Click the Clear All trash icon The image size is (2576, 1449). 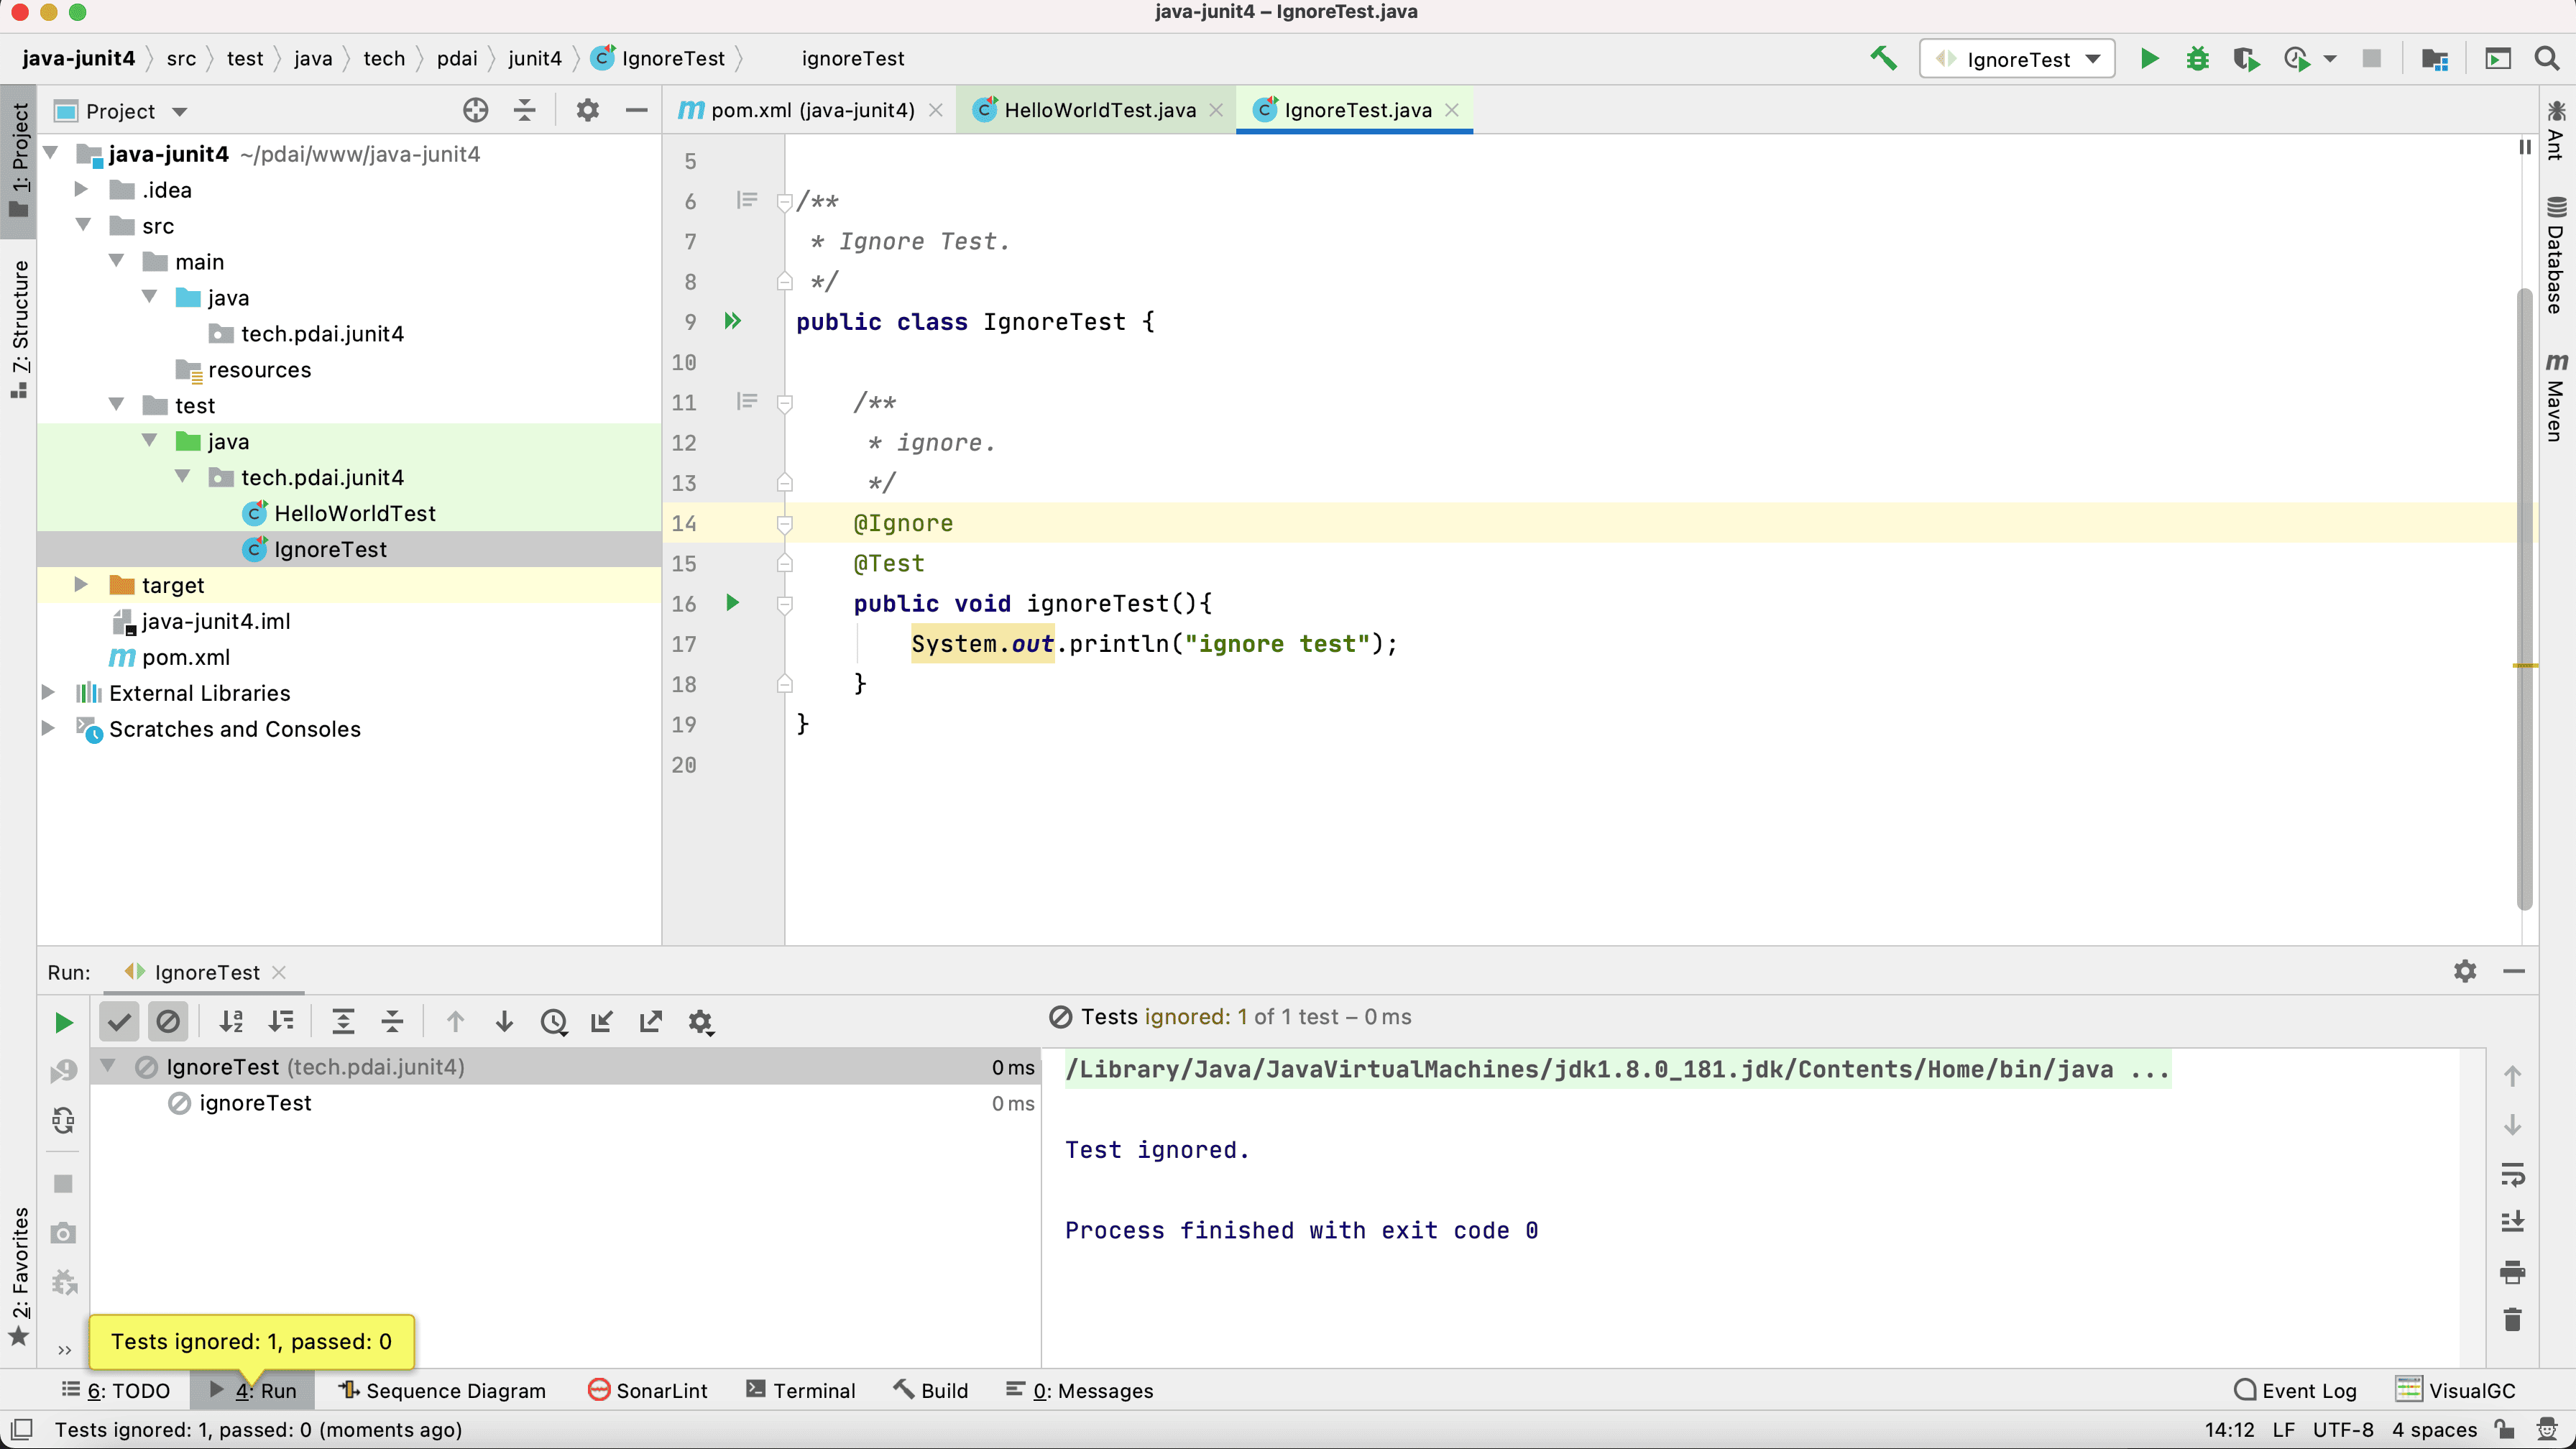pyautogui.click(x=2512, y=1320)
